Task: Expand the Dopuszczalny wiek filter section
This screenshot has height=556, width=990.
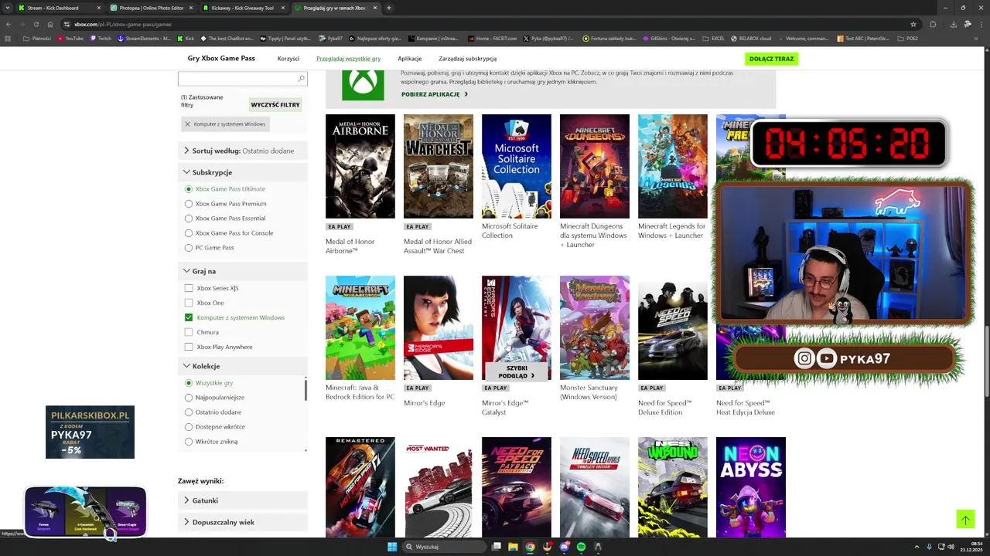Action: point(242,522)
